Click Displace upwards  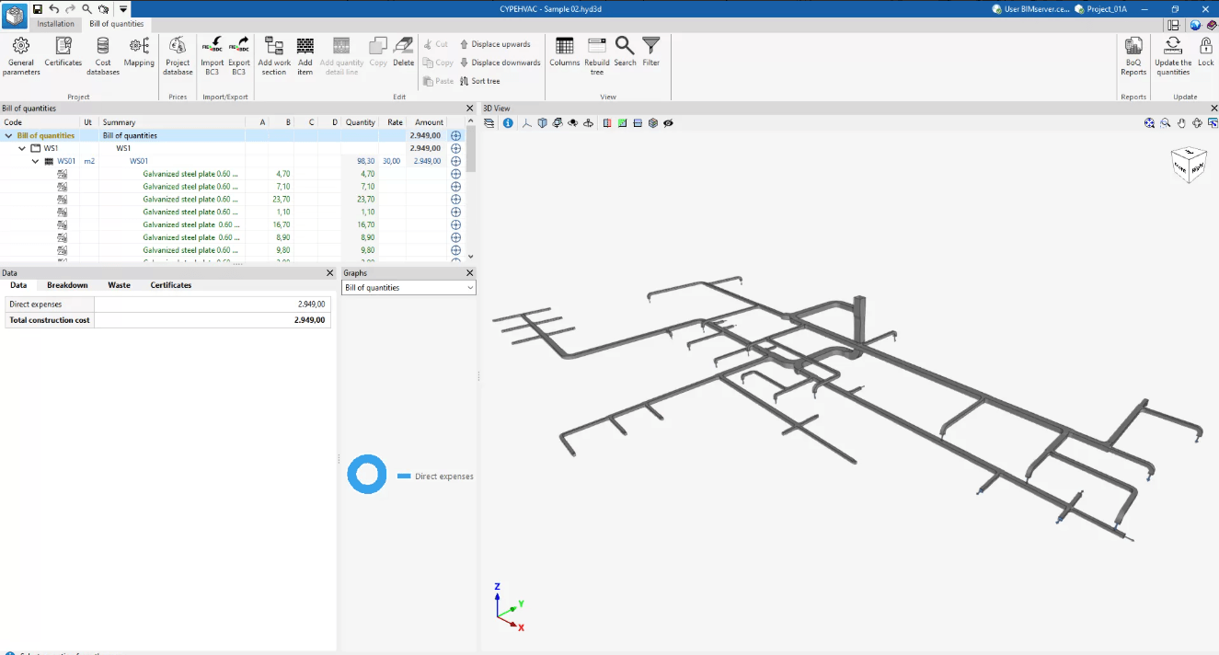click(x=495, y=44)
